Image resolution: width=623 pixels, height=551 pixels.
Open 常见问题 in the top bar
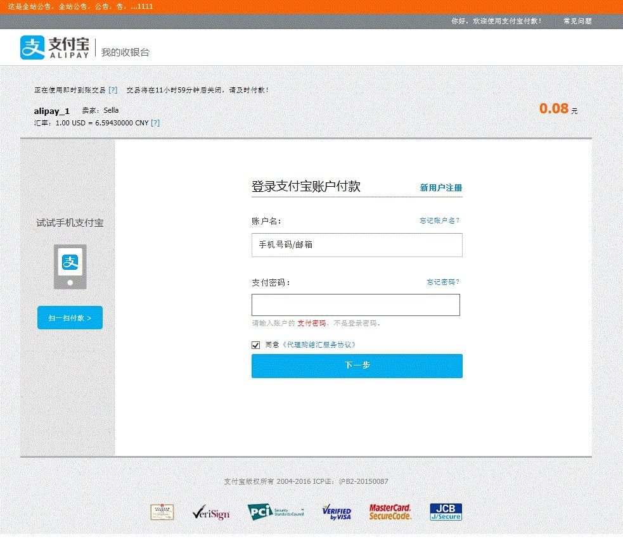tap(578, 21)
